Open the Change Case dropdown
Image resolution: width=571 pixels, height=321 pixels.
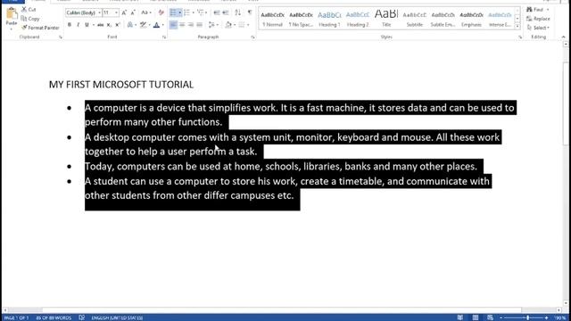pyautogui.click(x=146, y=12)
